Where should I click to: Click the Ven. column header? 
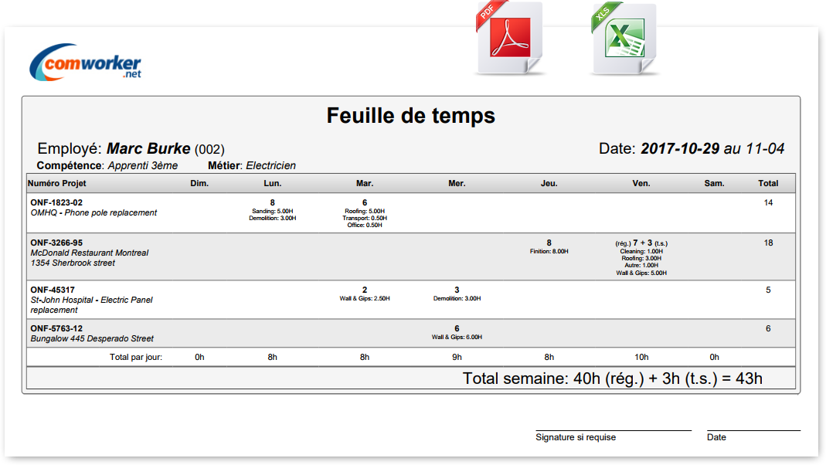(x=641, y=184)
